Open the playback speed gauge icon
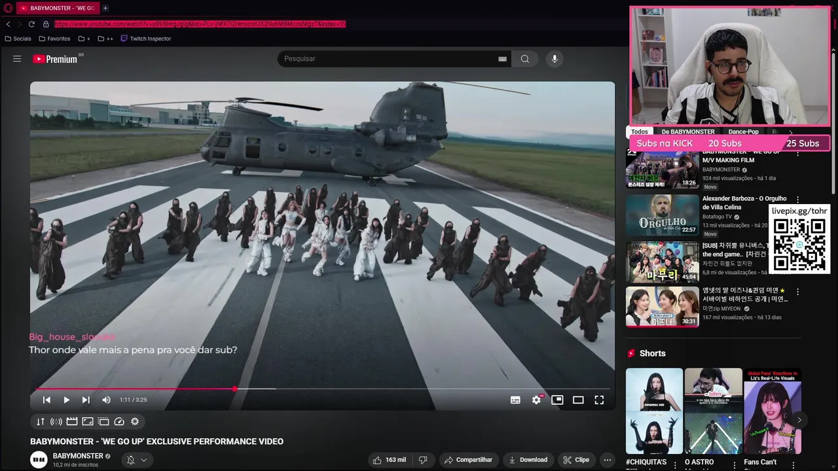Viewport: 838px width, 471px height. point(119,422)
